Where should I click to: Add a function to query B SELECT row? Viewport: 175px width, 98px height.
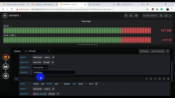53,89
